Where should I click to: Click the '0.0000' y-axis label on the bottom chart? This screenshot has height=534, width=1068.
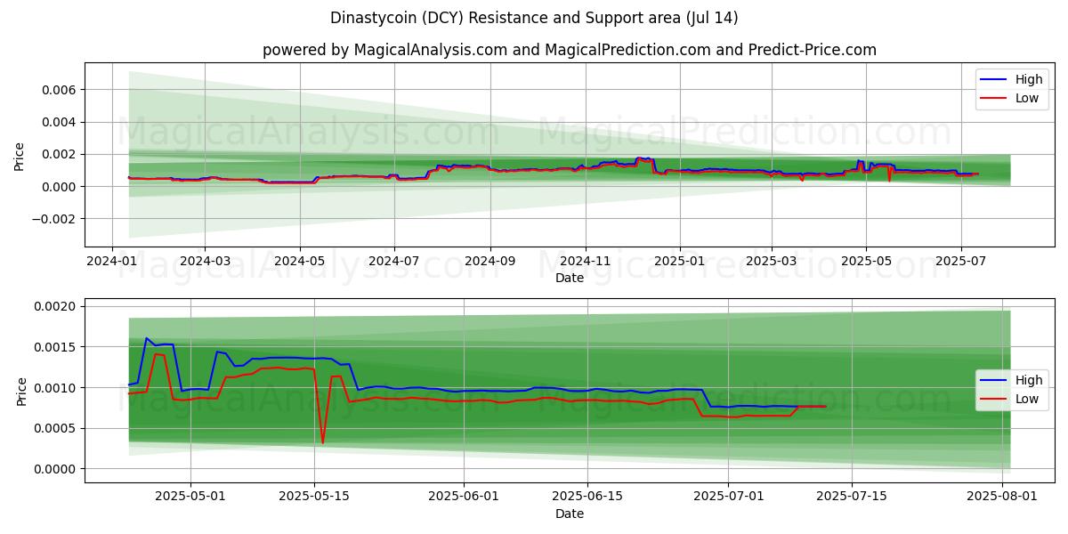point(56,469)
